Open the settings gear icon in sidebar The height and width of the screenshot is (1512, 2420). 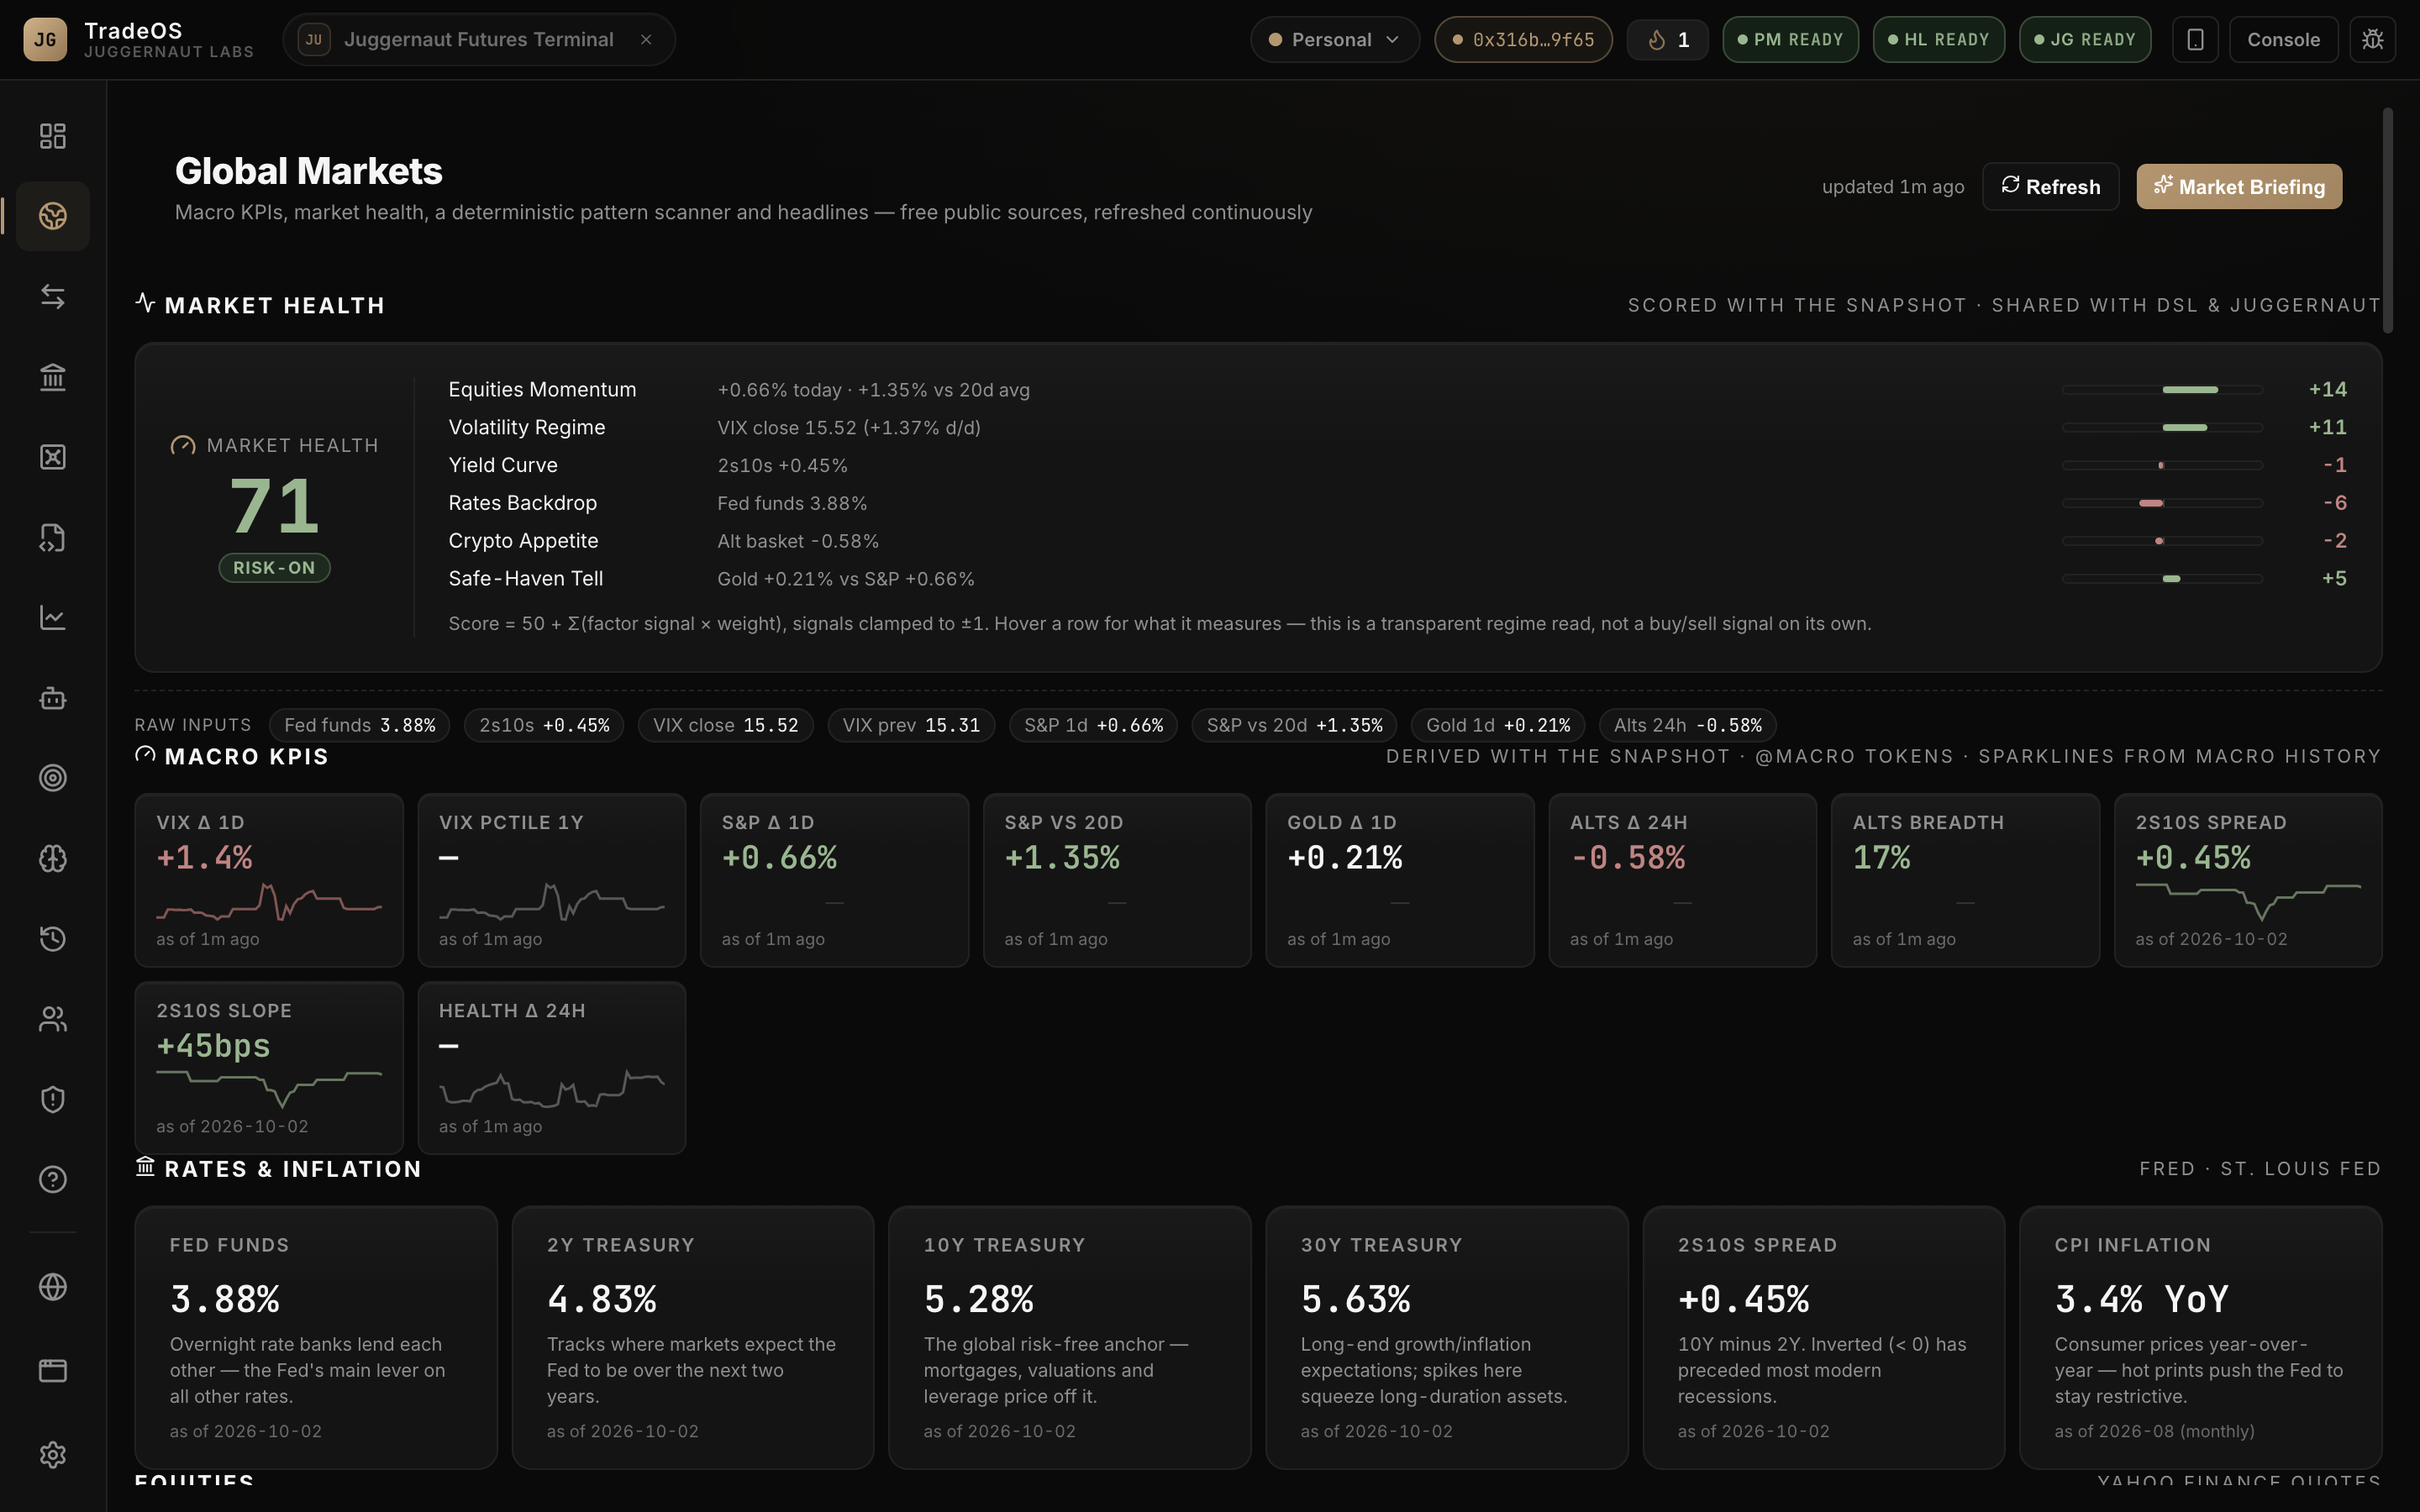click(52, 1454)
